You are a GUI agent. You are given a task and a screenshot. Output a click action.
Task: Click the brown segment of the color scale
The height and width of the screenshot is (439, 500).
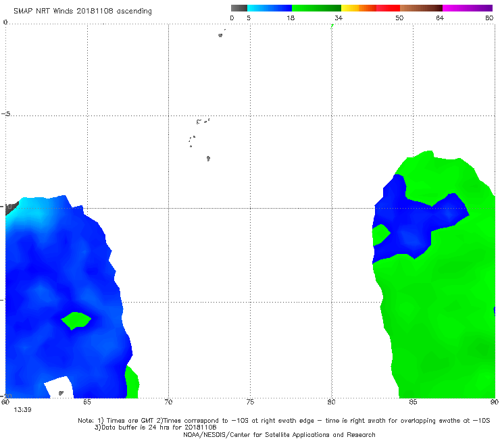pos(421,8)
